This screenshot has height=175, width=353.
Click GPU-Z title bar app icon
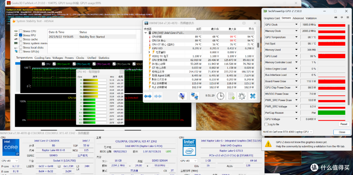click(x=265, y=11)
